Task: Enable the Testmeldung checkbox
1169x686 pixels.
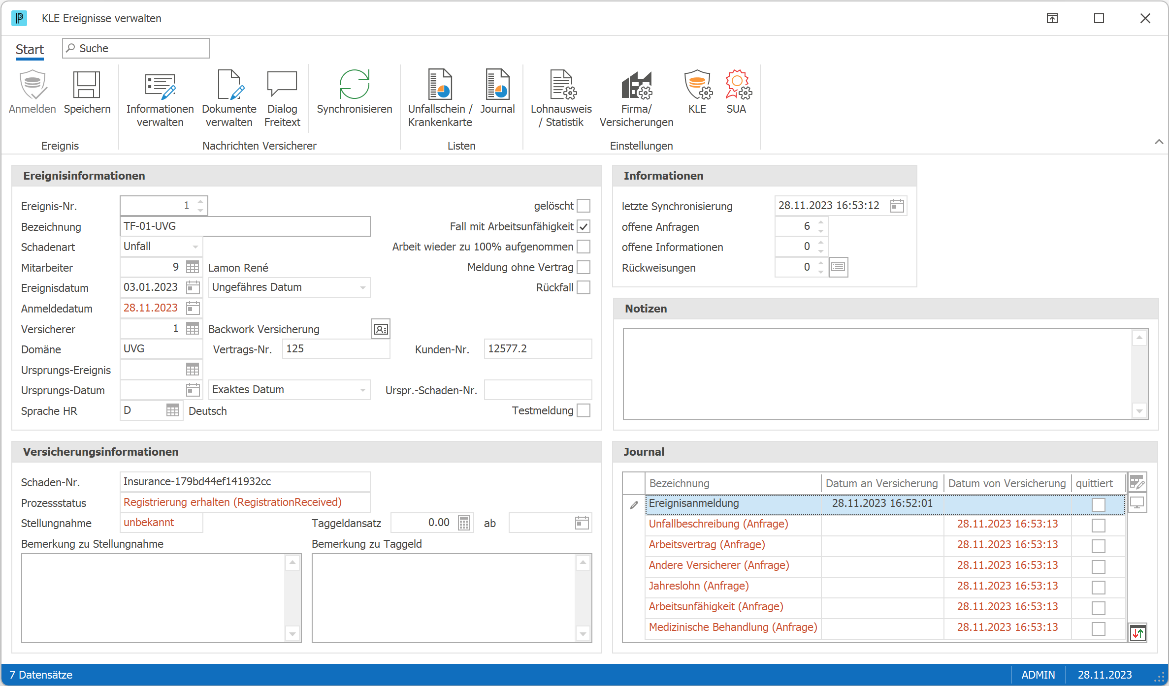Action: 584,410
